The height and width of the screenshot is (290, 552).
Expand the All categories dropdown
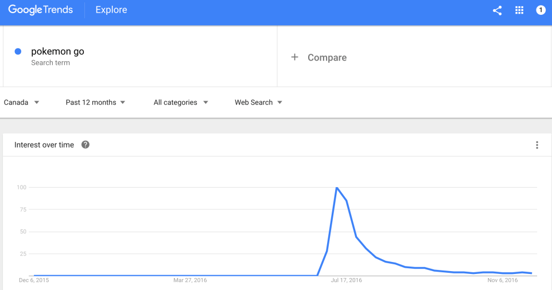(181, 102)
